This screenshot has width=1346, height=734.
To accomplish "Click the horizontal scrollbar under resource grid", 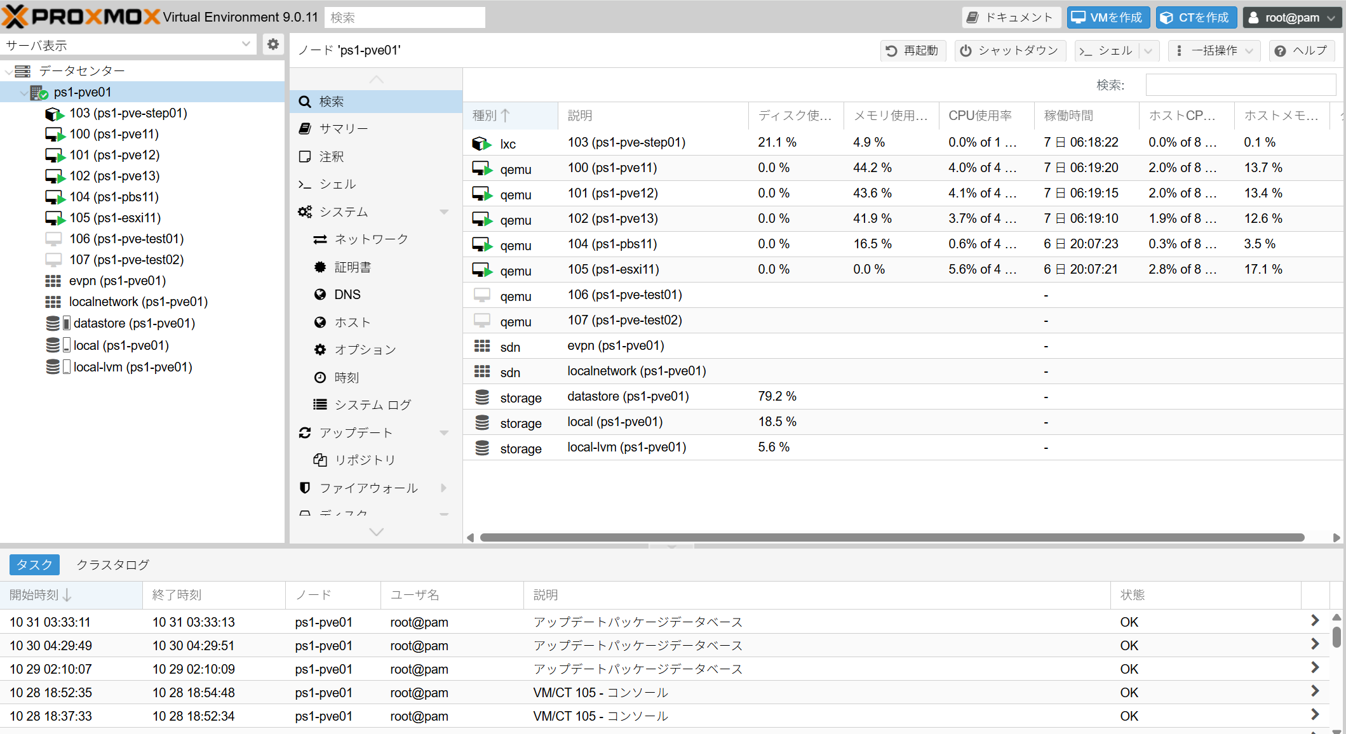I will click(x=892, y=538).
